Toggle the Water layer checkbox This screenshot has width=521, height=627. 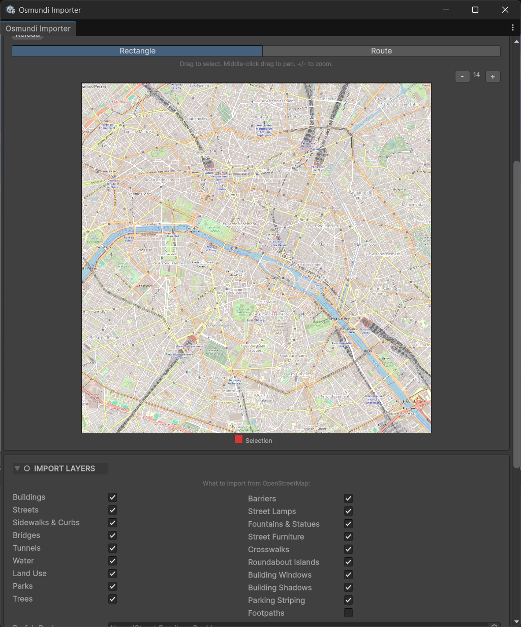[x=112, y=561]
